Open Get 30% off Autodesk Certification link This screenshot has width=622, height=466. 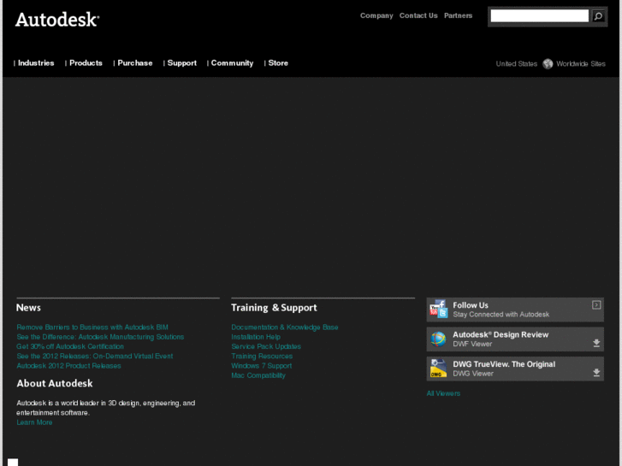click(70, 346)
